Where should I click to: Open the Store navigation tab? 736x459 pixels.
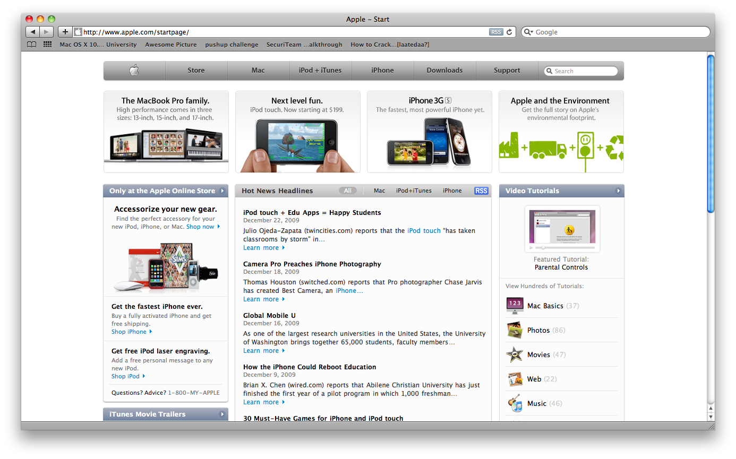point(196,70)
